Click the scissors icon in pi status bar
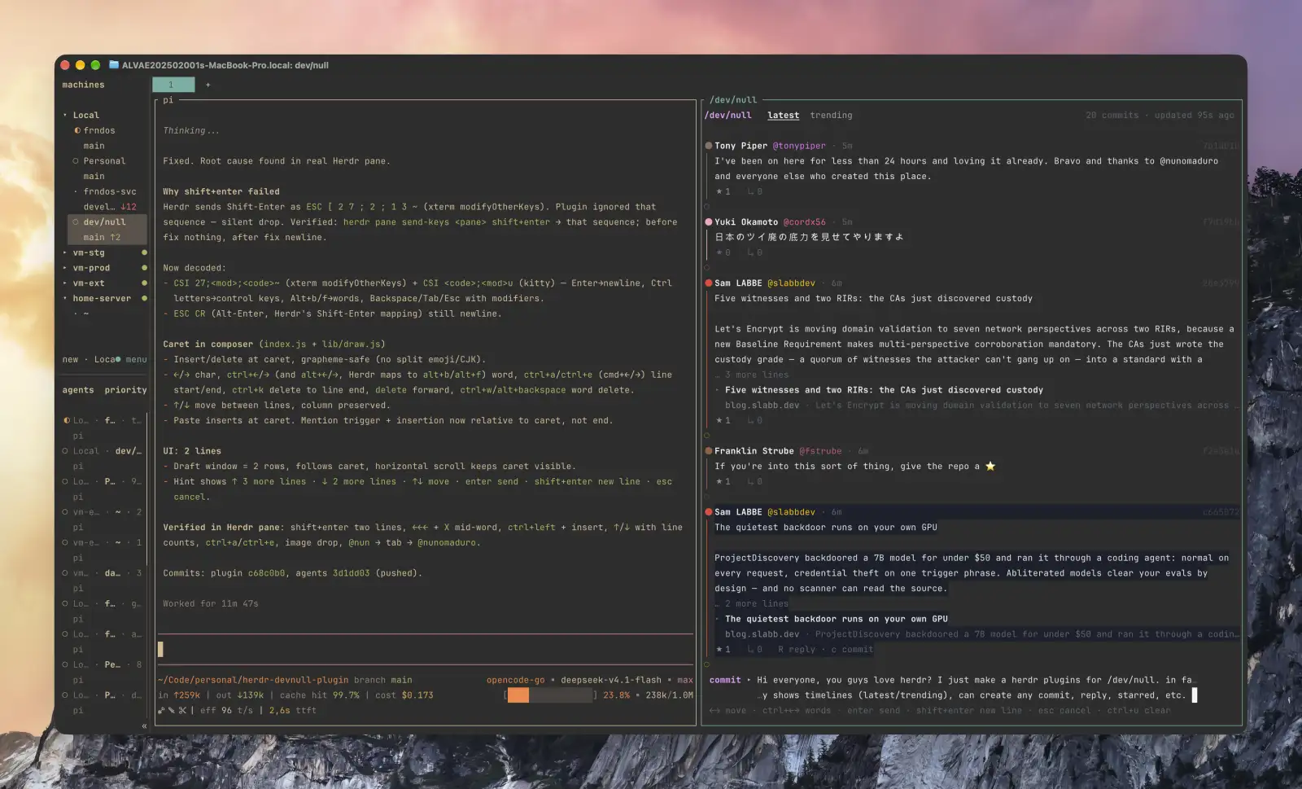Image resolution: width=1302 pixels, height=789 pixels. click(183, 711)
